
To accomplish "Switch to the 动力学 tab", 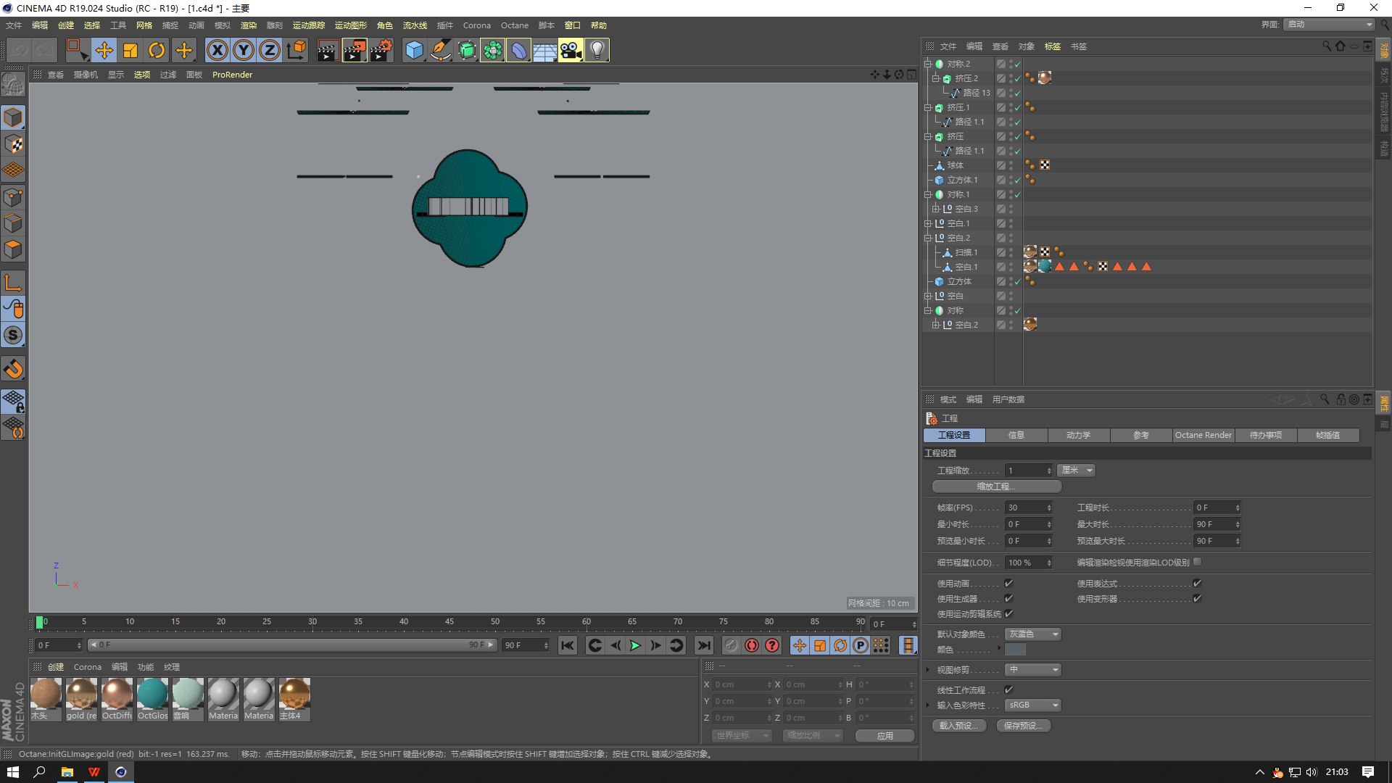I will (1078, 435).
